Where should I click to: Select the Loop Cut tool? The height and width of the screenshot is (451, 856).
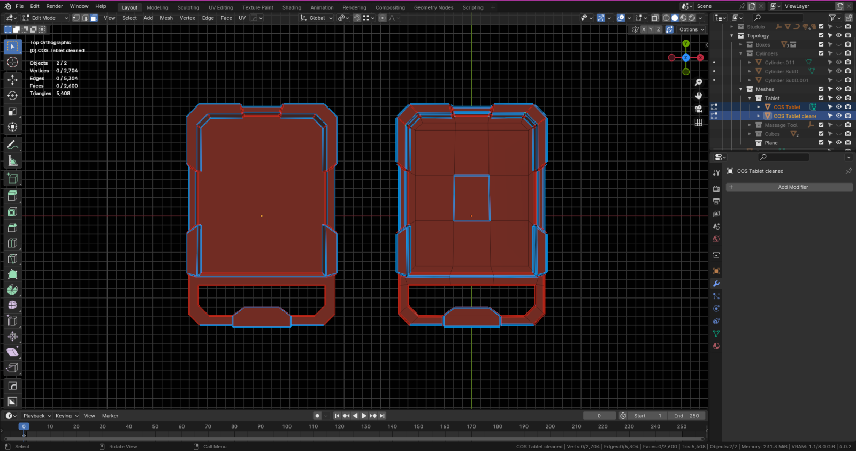coord(13,243)
